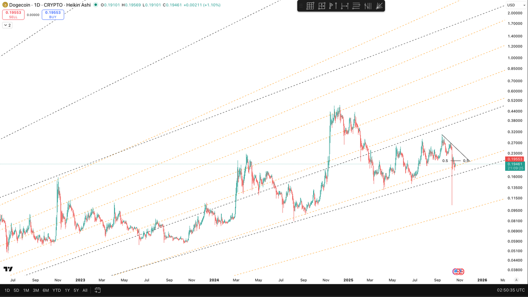
Task: Select the date range measuring tool
Action: pos(345,6)
